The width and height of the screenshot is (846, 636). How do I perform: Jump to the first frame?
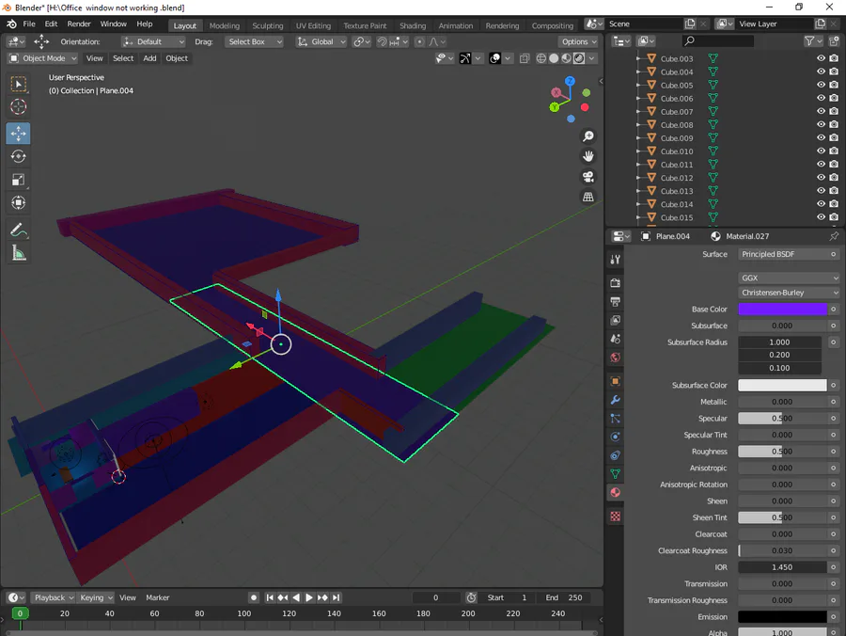coord(270,597)
